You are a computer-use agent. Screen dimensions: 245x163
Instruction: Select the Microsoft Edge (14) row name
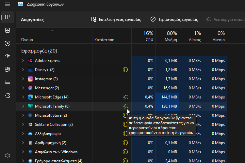(x=52, y=97)
